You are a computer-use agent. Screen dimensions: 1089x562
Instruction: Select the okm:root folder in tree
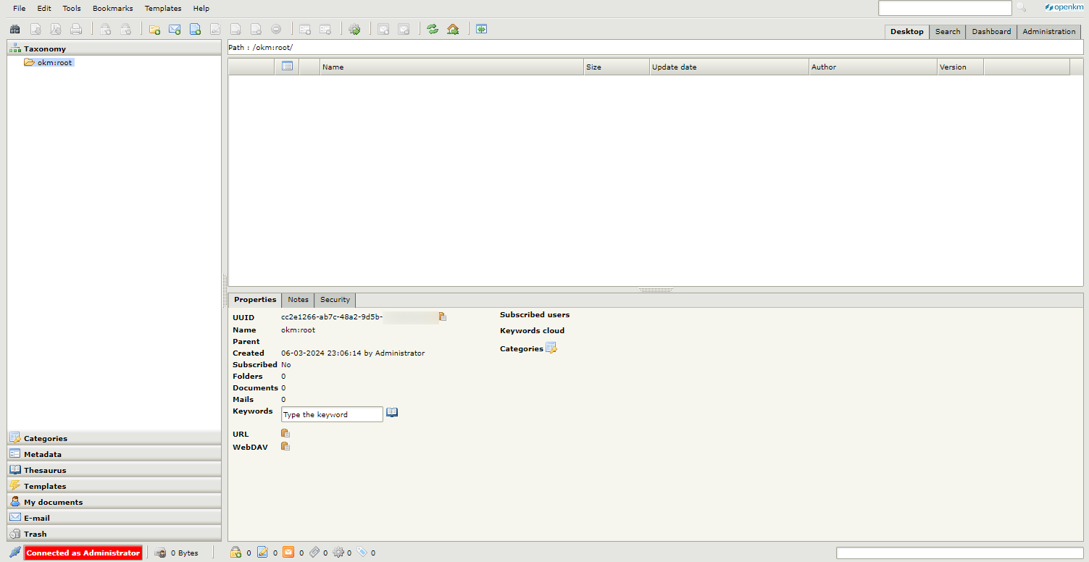pyautogui.click(x=54, y=62)
